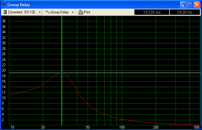Click the Group Delay toolbar menu label
This screenshot has width=202, height=130.
60,12
